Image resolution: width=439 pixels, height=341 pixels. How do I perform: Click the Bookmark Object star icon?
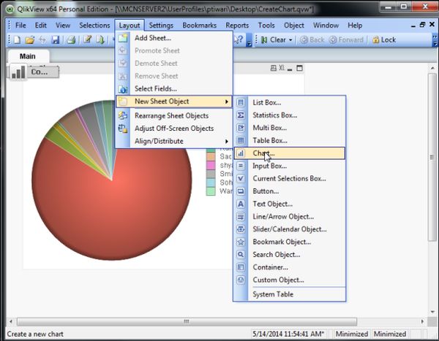click(x=241, y=242)
